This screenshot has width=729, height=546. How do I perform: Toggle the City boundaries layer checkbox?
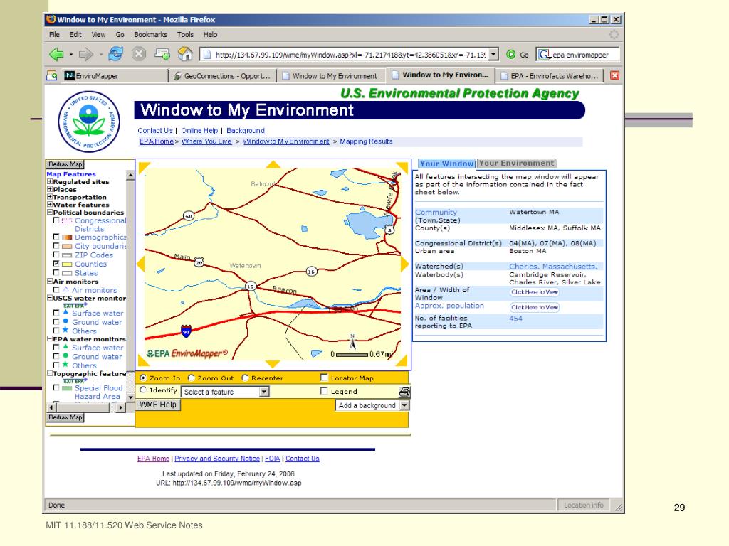(56, 245)
